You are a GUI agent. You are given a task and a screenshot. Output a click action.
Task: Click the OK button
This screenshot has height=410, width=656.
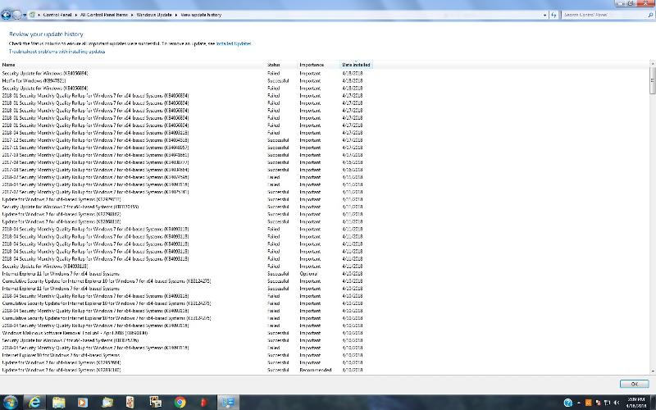[x=634, y=384]
